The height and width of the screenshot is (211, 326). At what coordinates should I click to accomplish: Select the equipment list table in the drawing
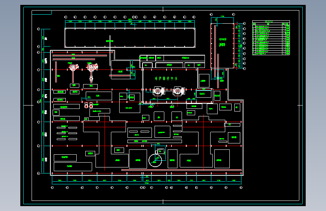pos(271,38)
